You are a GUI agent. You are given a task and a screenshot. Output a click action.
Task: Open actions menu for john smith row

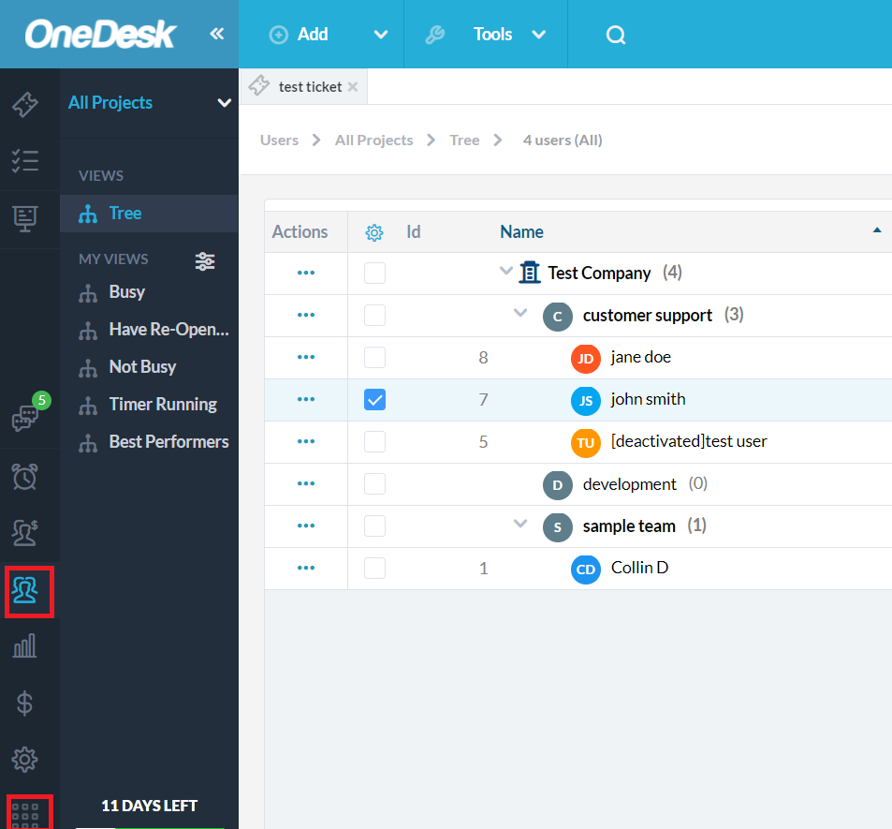pyautogui.click(x=306, y=399)
